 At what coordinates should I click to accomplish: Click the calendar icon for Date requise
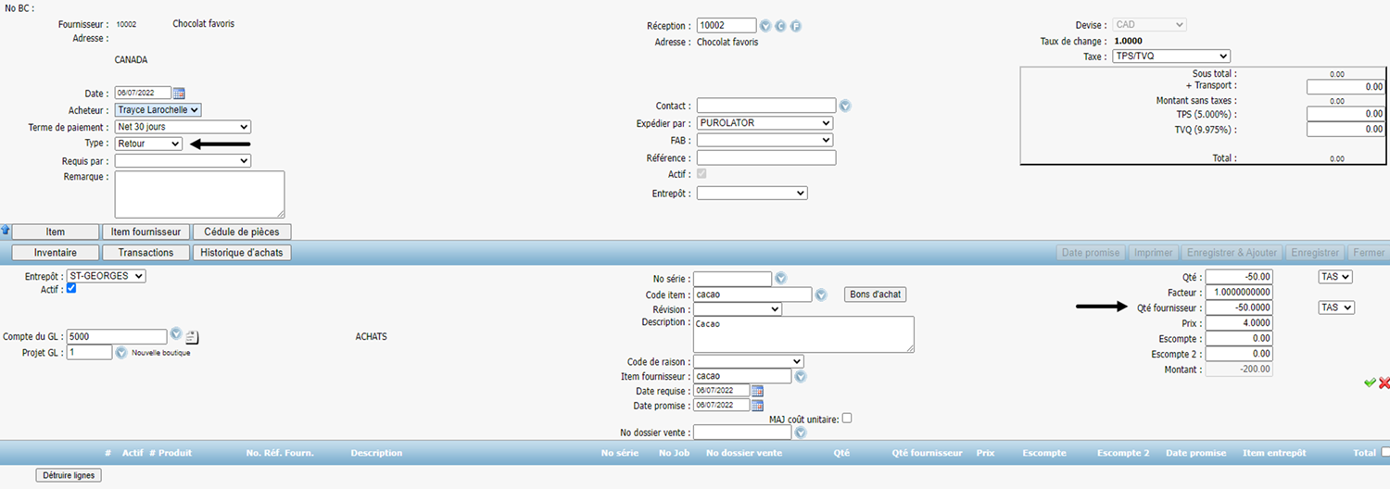click(x=757, y=391)
